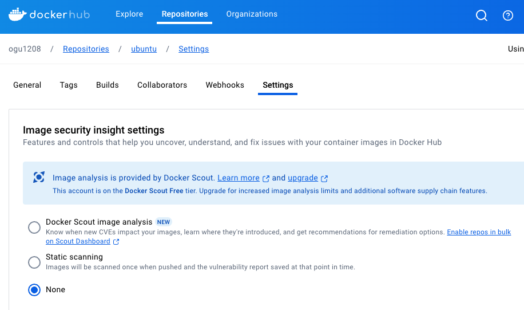Click the Docker Scout icon in banner
The image size is (524, 310).
39,177
